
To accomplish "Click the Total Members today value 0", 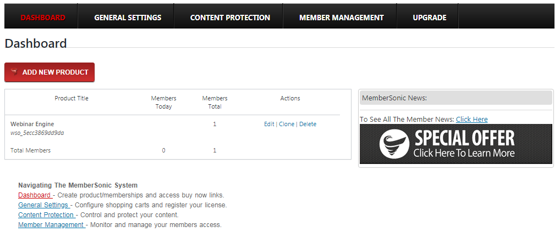I will click(x=163, y=150).
